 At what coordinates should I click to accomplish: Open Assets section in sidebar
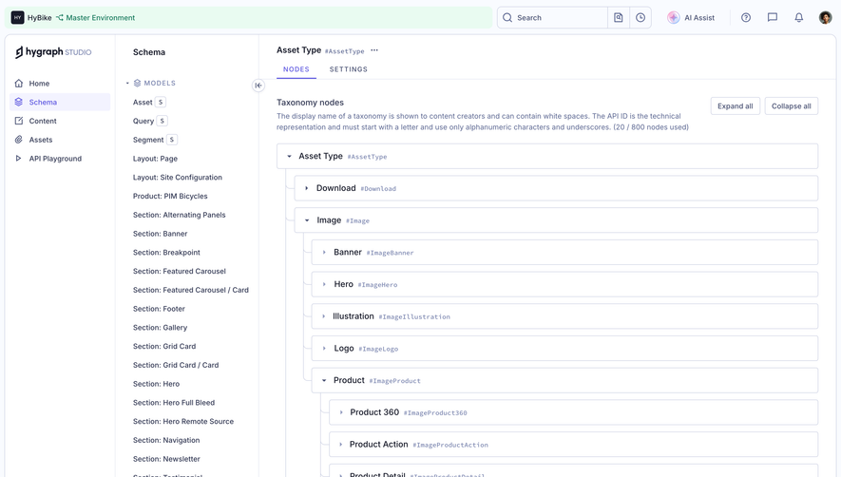click(60, 140)
